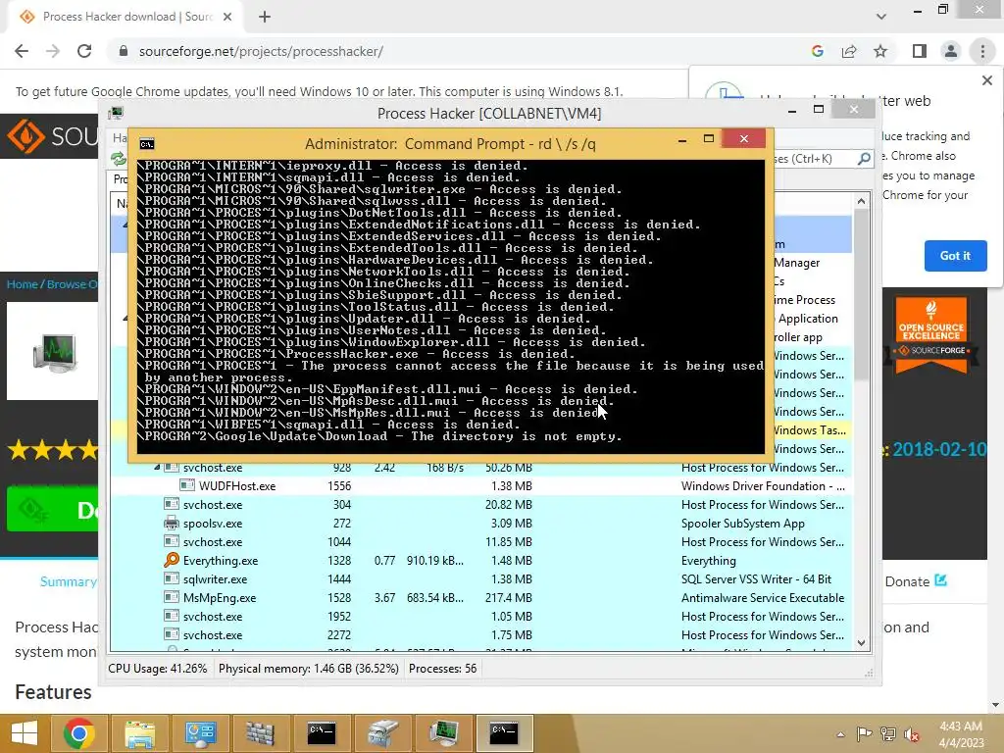Open the Summary tab on SourceForge
Image resolution: width=1004 pixels, height=753 pixels.
[x=68, y=581]
